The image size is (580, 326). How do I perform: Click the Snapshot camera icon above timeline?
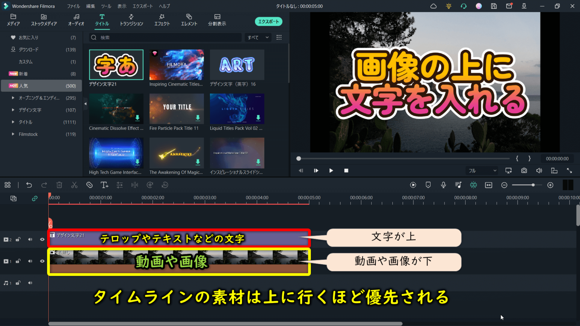(x=524, y=170)
